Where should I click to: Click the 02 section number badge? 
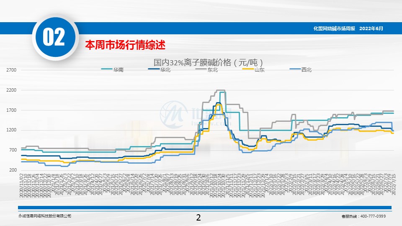[54, 37]
